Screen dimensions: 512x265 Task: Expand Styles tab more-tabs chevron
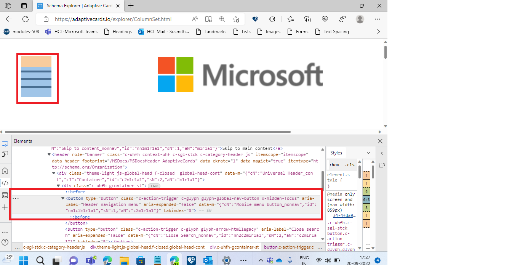tap(368, 153)
